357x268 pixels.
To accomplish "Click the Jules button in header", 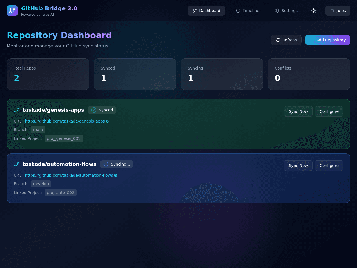I will click(338, 11).
